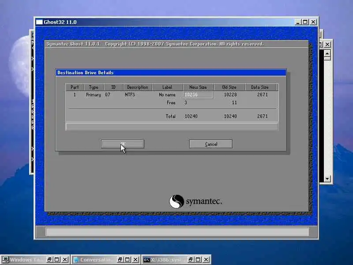Click the free Old Size value 11

coord(234,103)
